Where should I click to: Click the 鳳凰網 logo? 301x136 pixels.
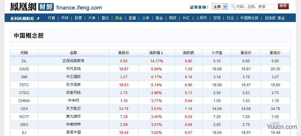[23, 7]
